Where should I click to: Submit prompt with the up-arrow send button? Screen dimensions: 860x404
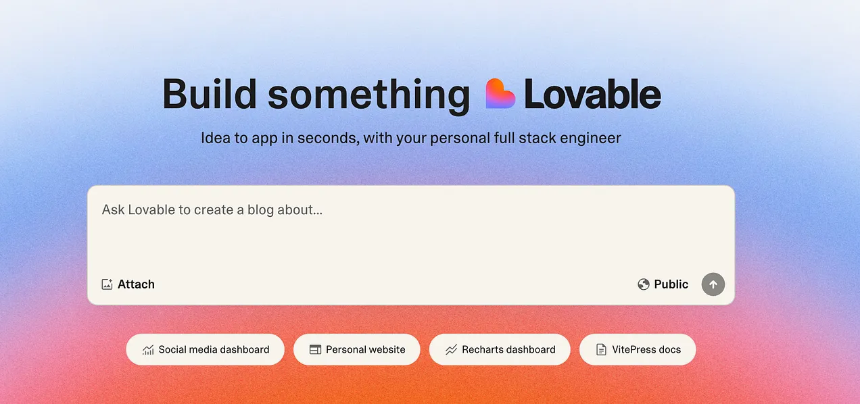(x=713, y=284)
